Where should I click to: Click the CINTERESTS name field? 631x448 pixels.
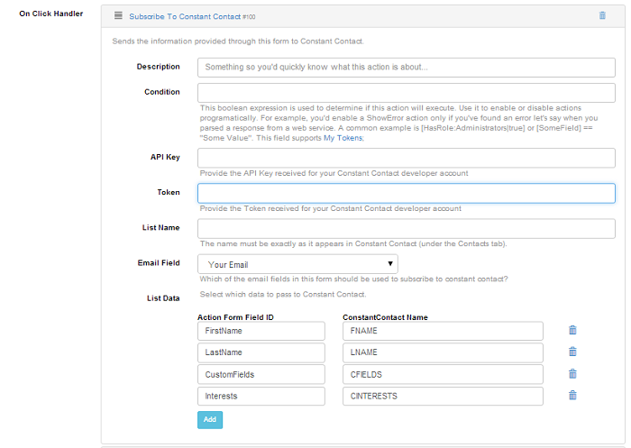[443, 396]
